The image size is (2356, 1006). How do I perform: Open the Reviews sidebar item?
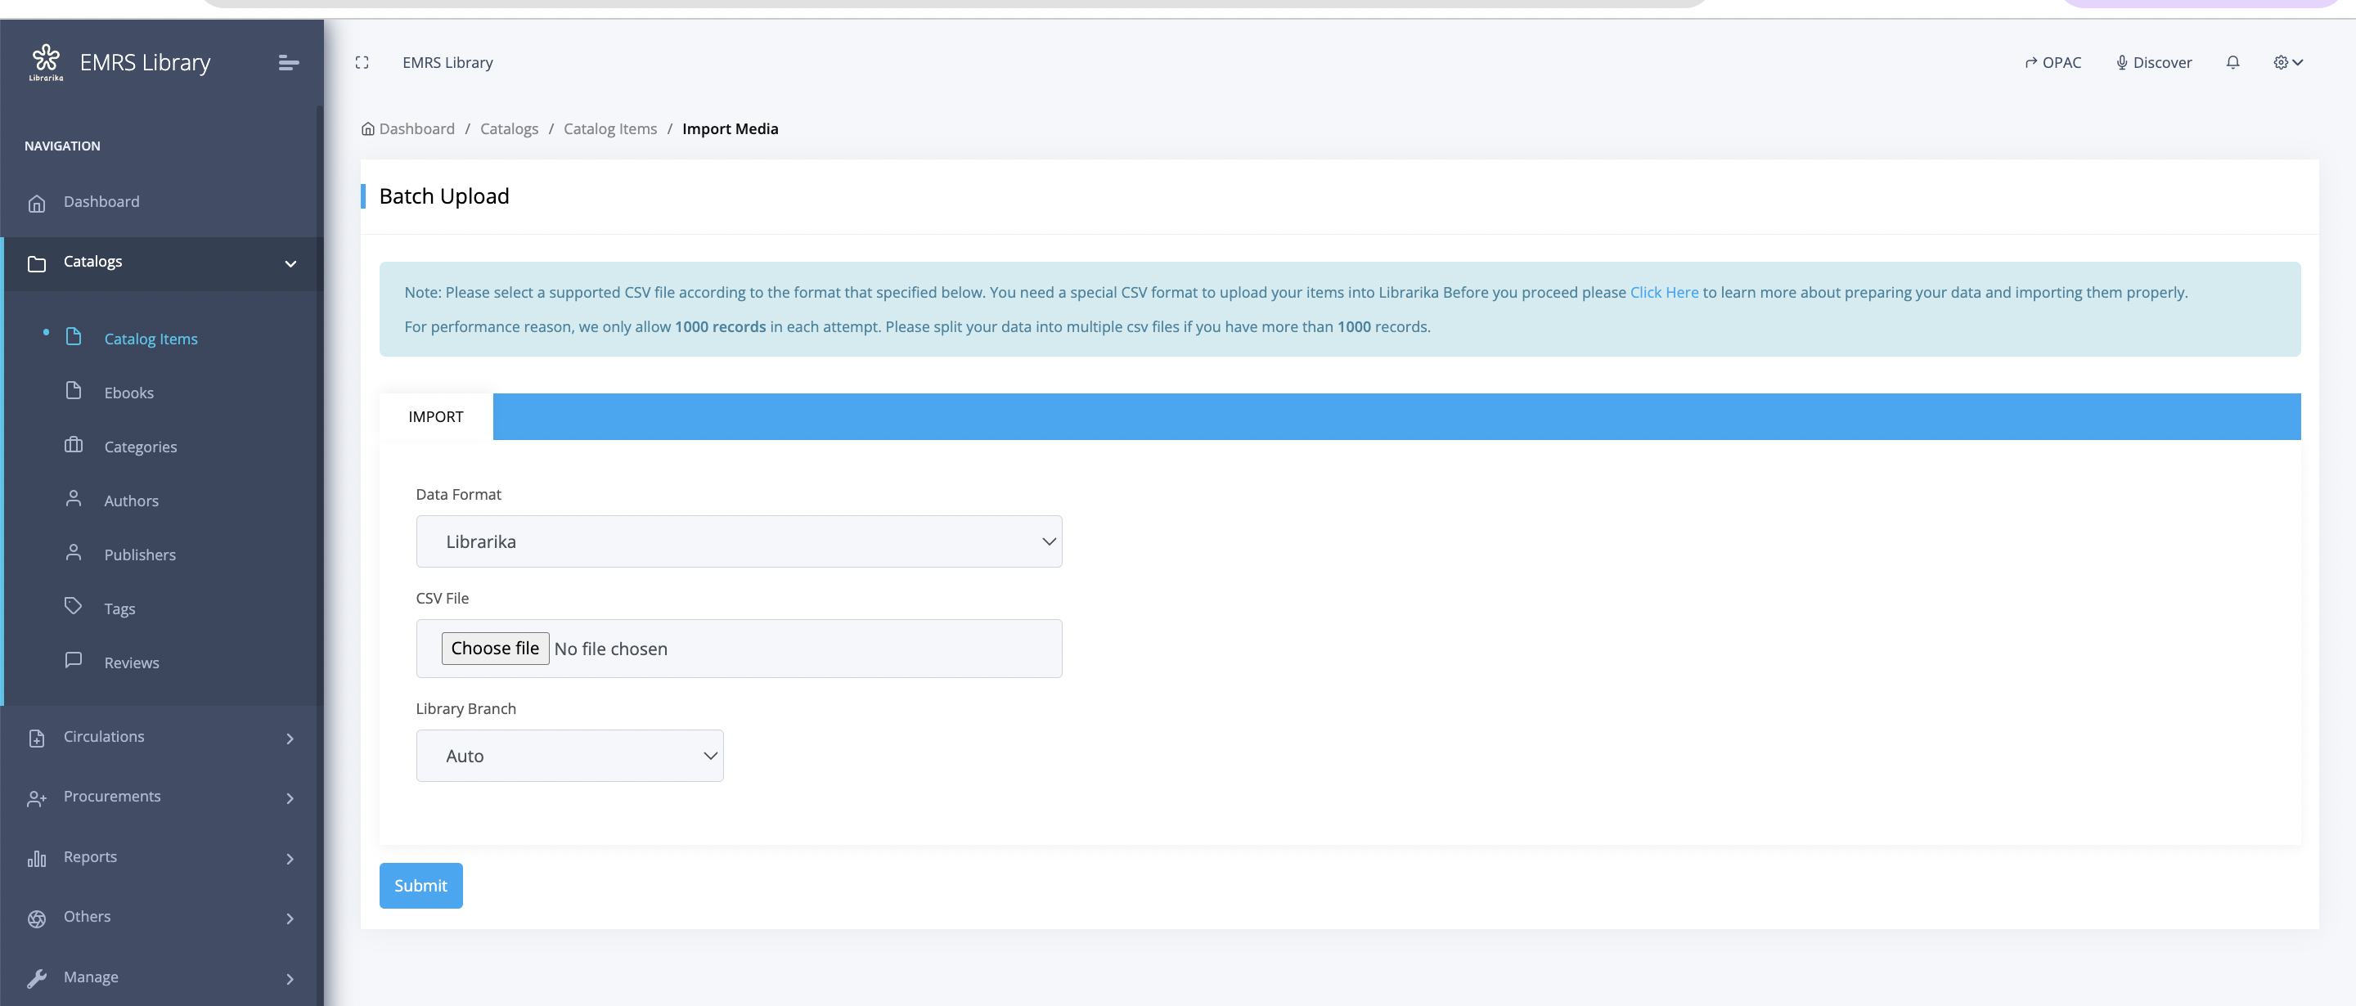coord(131,663)
